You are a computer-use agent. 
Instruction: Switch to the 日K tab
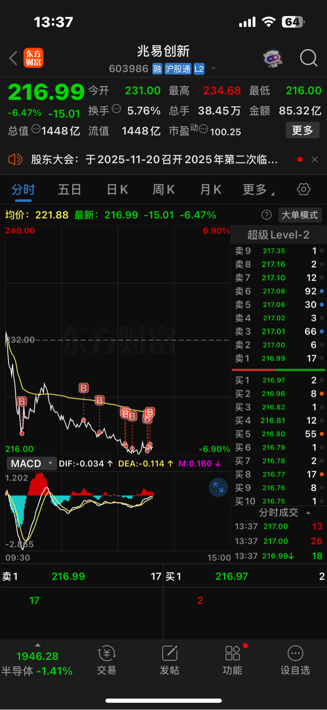click(117, 190)
